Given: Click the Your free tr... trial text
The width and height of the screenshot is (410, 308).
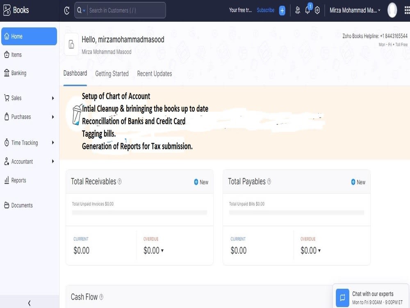Looking at the screenshot, I should click(x=240, y=10).
